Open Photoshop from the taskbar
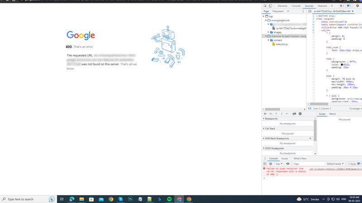Image resolution: width=362 pixels, height=203 pixels. pyautogui.click(x=130, y=199)
